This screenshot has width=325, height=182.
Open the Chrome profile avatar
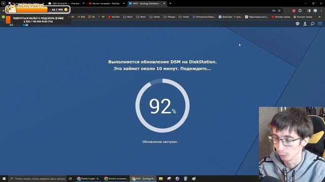pos(315,11)
